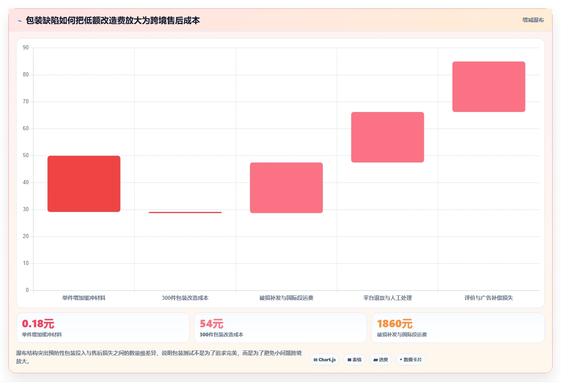Click the 单件增加缓冲材料 waterfall bar
Viewport: 561px width, 382px height.
point(84,184)
